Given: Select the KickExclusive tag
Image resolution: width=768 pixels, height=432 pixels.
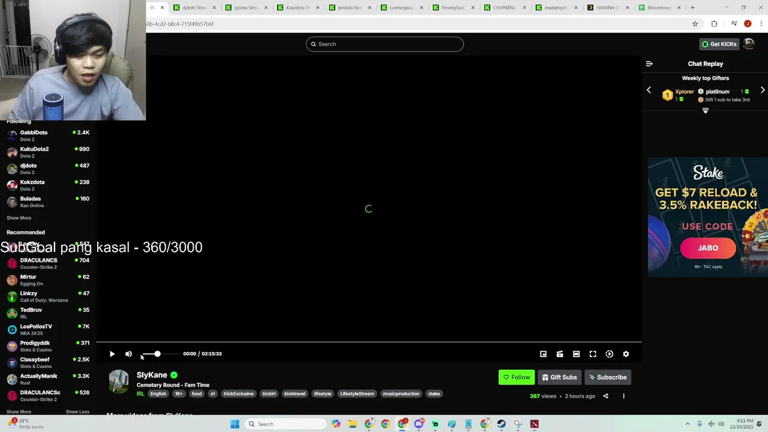Looking at the screenshot, I should pyautogui.click(x=239, y=394).
